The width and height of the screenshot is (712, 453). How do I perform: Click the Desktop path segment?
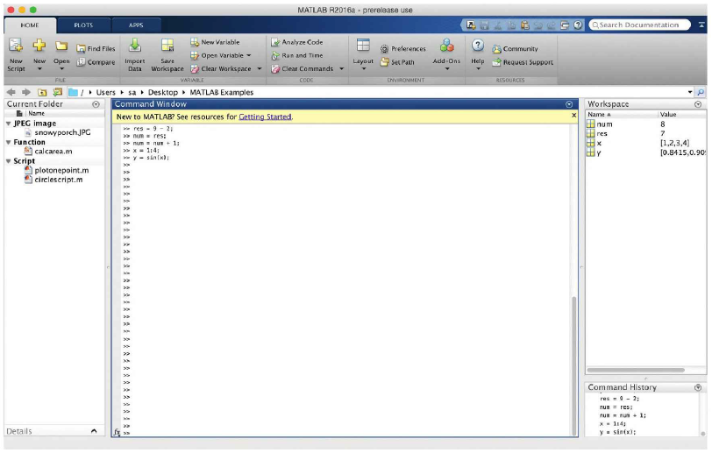coord(162,92)
